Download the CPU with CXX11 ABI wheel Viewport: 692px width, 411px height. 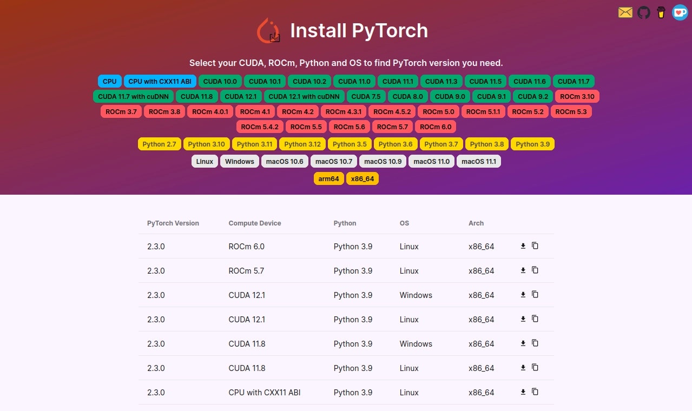[x=523, y=392]
